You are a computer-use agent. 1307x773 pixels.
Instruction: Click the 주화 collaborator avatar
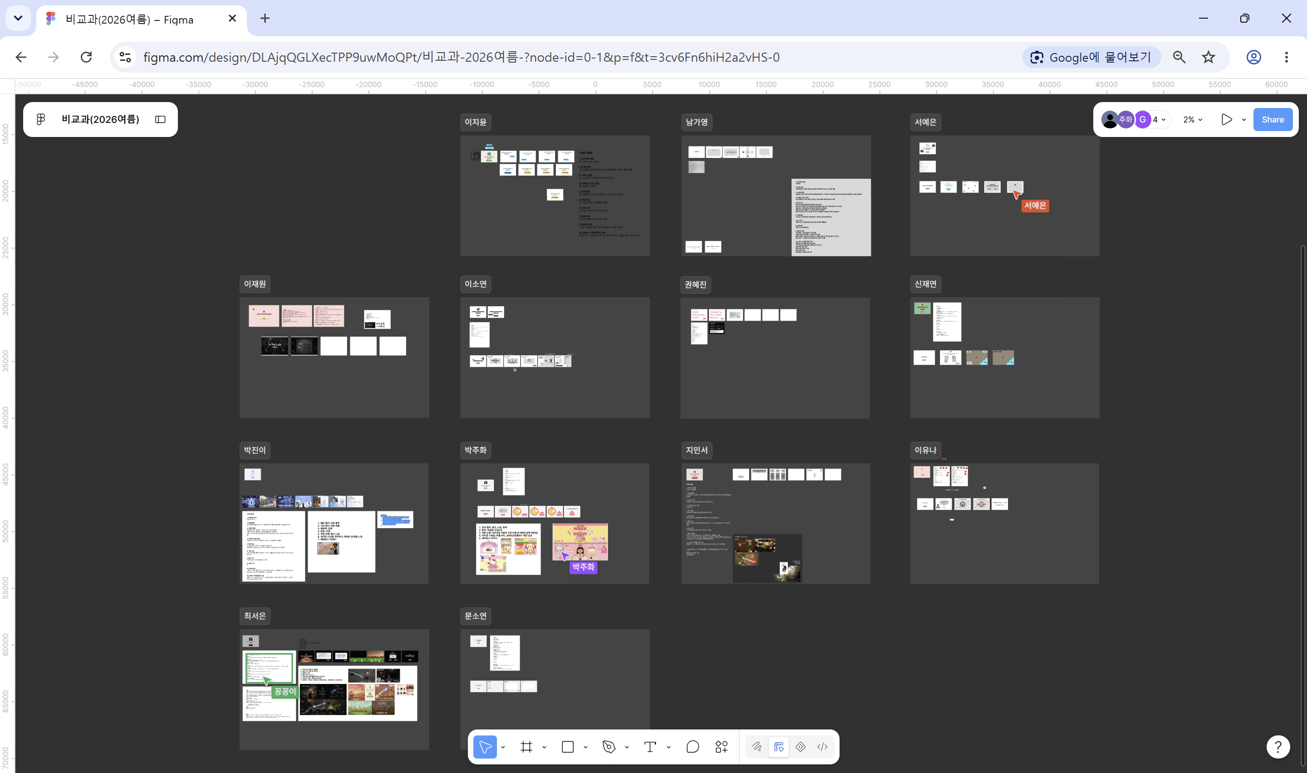pos(1126,120)
